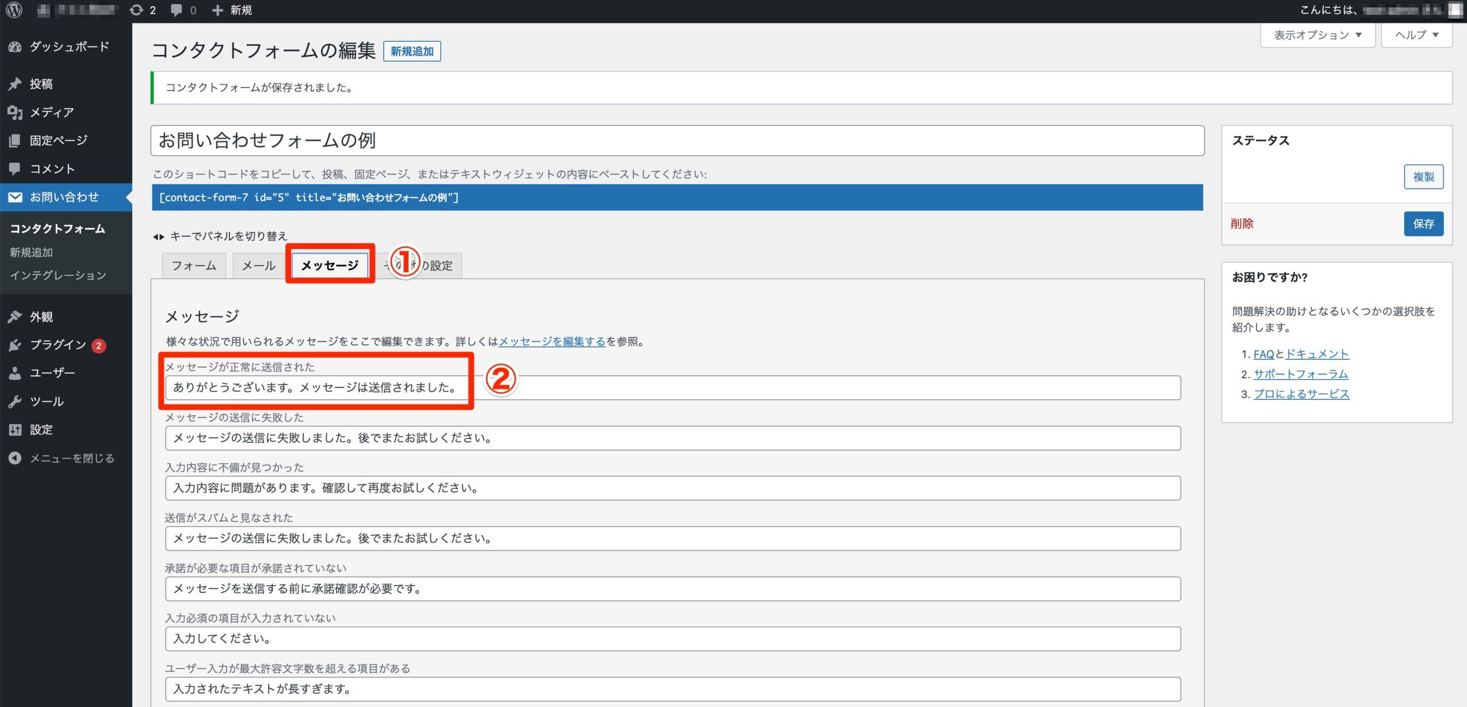
Task: Click the red 削除 link
Action: (1242, 224)
